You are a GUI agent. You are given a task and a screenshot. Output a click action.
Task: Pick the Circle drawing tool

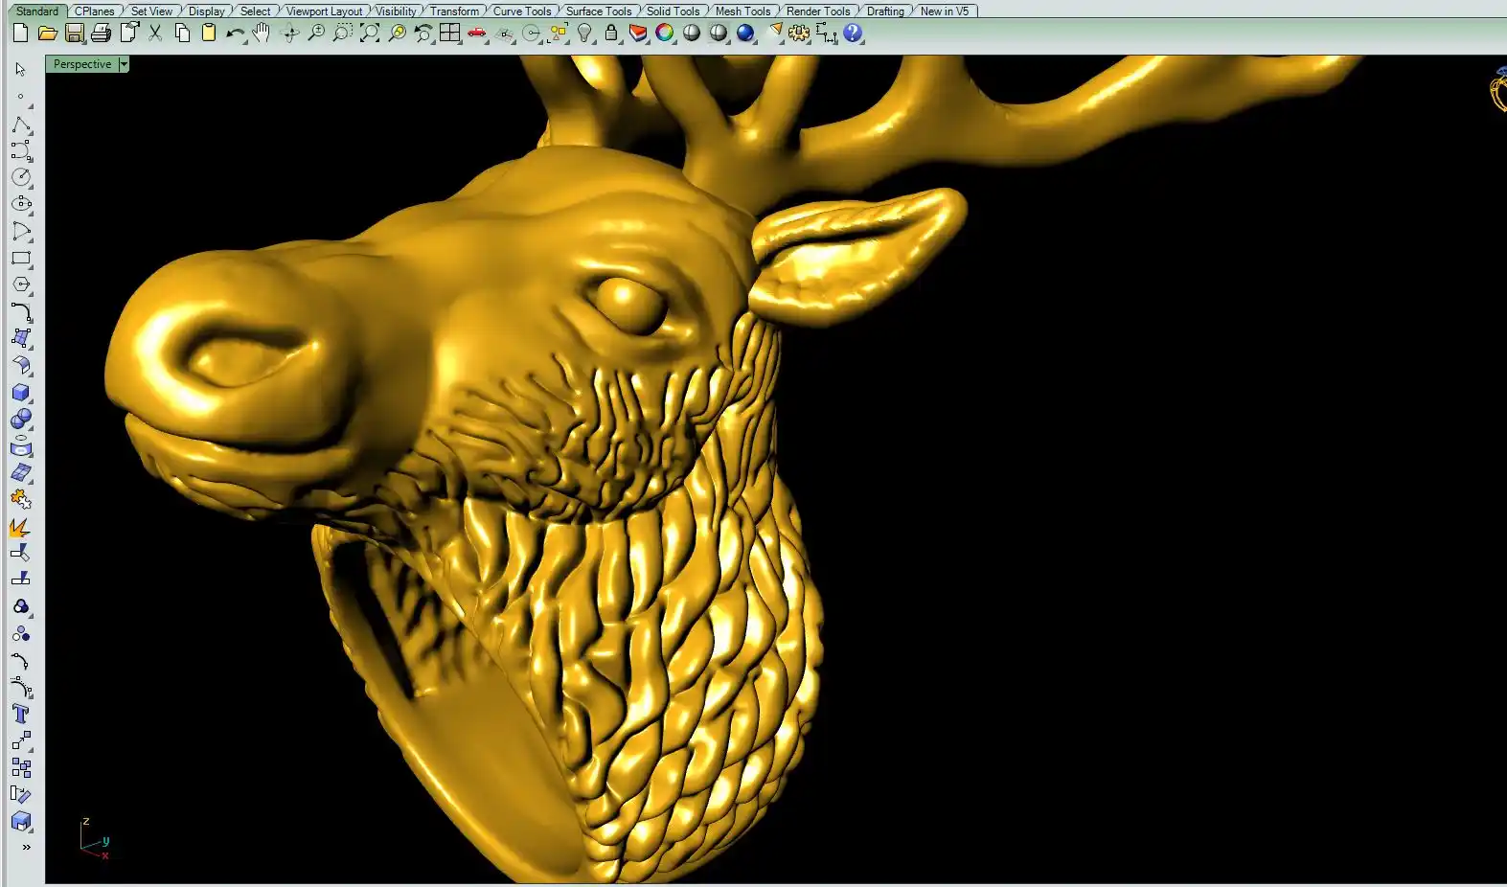21,177
